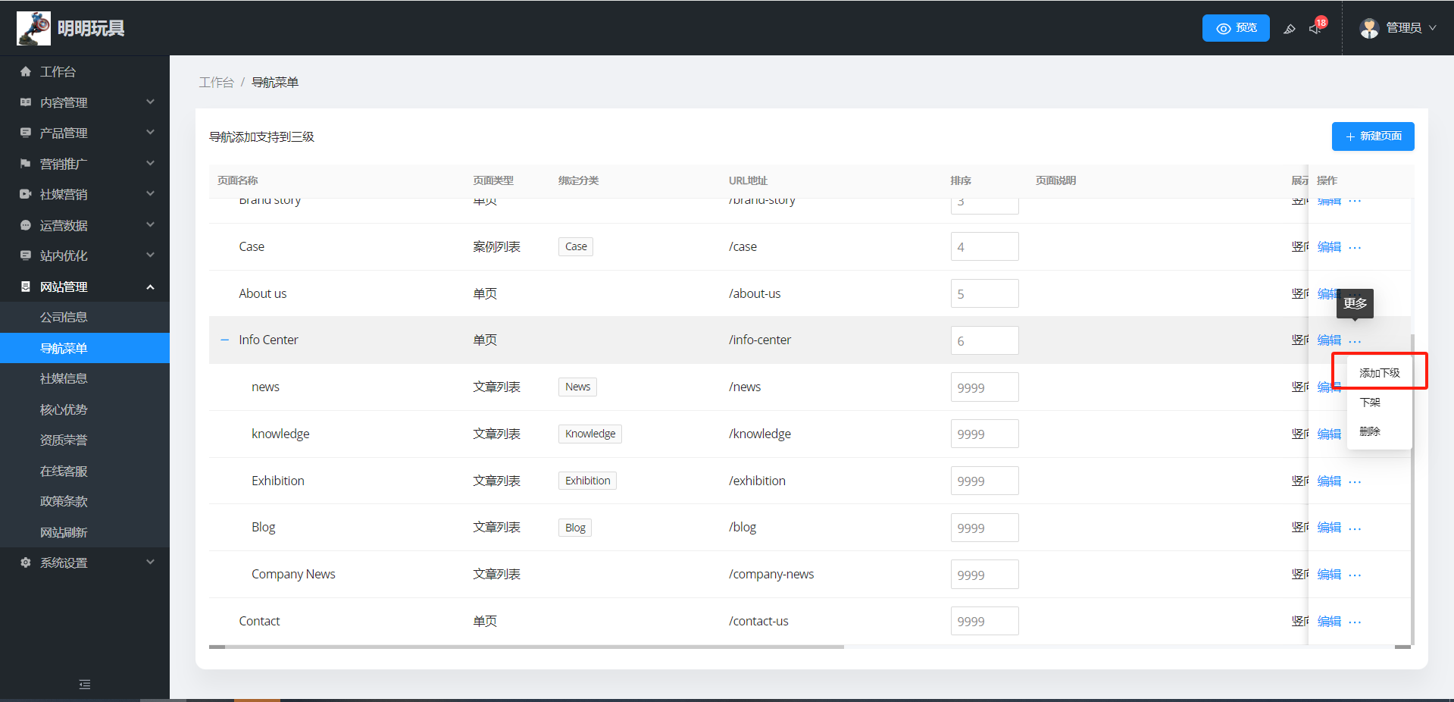The height and width of the screenshot is (702, 1454).
Task: Click the 产品管理 sidebar icon
Action: [x=26, y=133]
